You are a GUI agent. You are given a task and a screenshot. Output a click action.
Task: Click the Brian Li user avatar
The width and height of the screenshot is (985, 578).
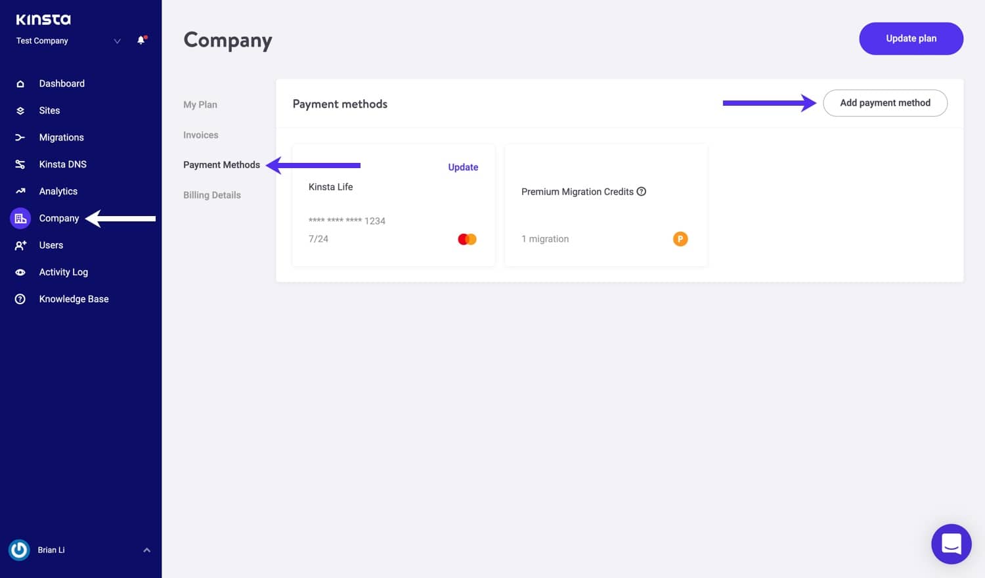point(19,550)
